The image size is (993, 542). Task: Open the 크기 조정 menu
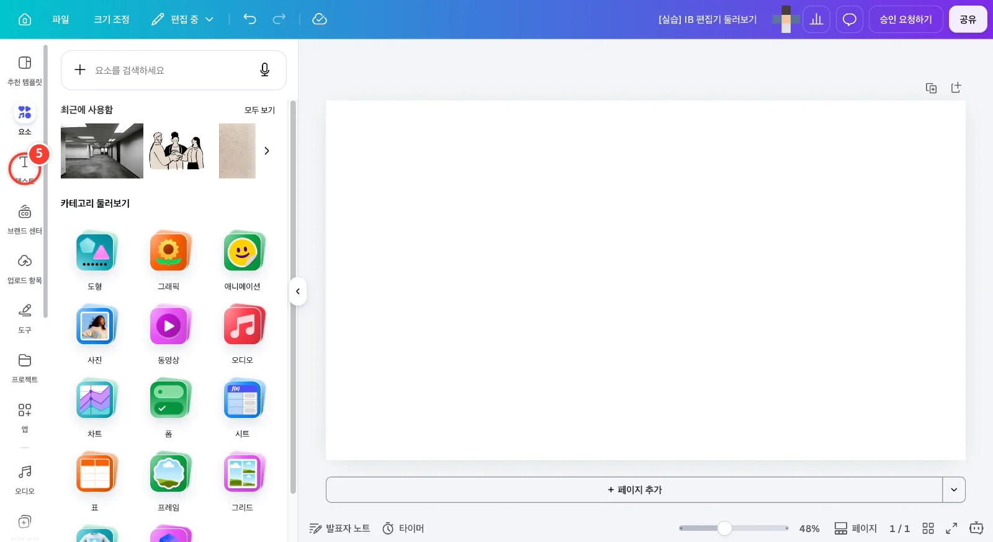tap(112, 19)
